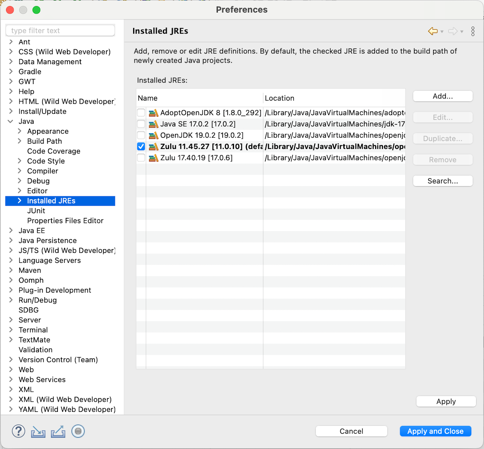Image resolution: width=484 pixels, height=449 pixels.
Task: Uncheck the Zulu 11.45.27 default JRE
Action: (141, 146)
